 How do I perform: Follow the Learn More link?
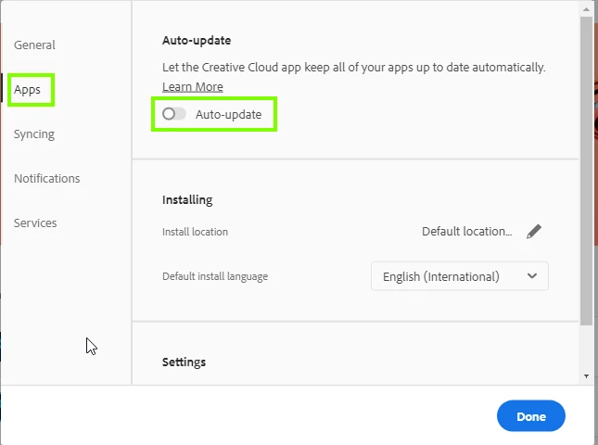click(x=193, y=87)
